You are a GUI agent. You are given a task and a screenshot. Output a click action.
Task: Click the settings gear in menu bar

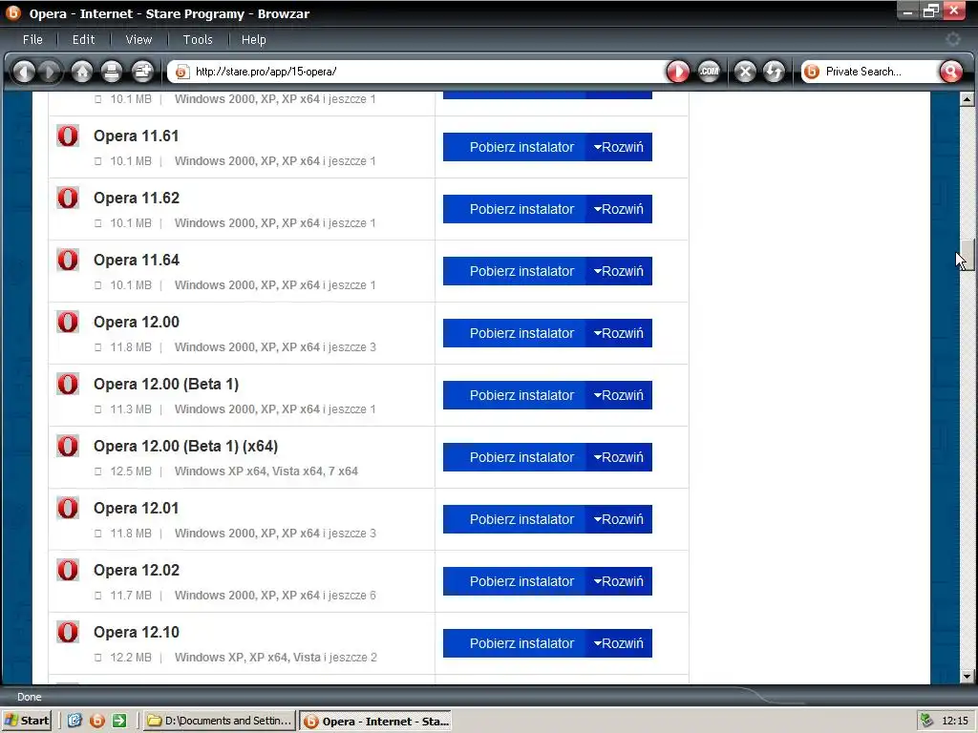(953, 39)
